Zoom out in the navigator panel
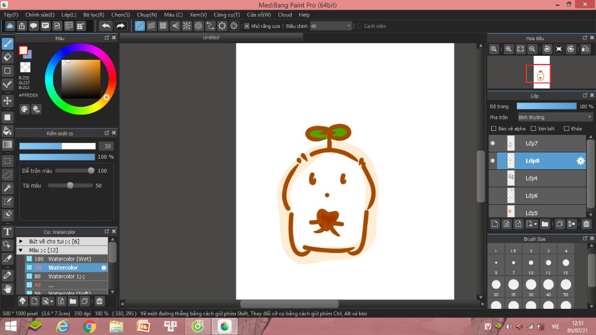This screenshot has width=596, height=335. click(532, 49)
